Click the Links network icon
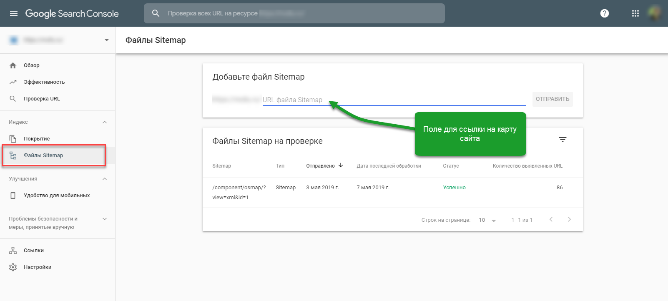Image resolution: width=668 pixels, height=301 pixels. pos(13,251)
